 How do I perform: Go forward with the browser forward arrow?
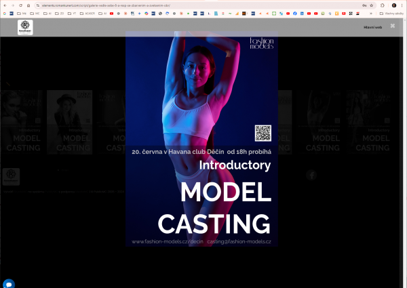[x=13, y=5]
